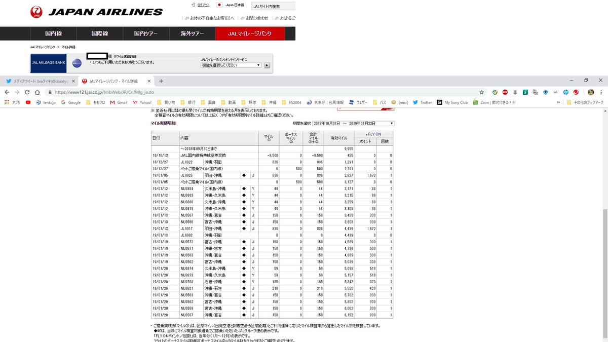Close the Twitter メディアツイート tab
Screen dimensions: 608x342
click(73, 81)
